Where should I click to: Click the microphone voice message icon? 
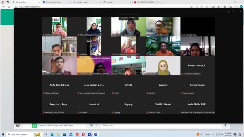point(225,125)
